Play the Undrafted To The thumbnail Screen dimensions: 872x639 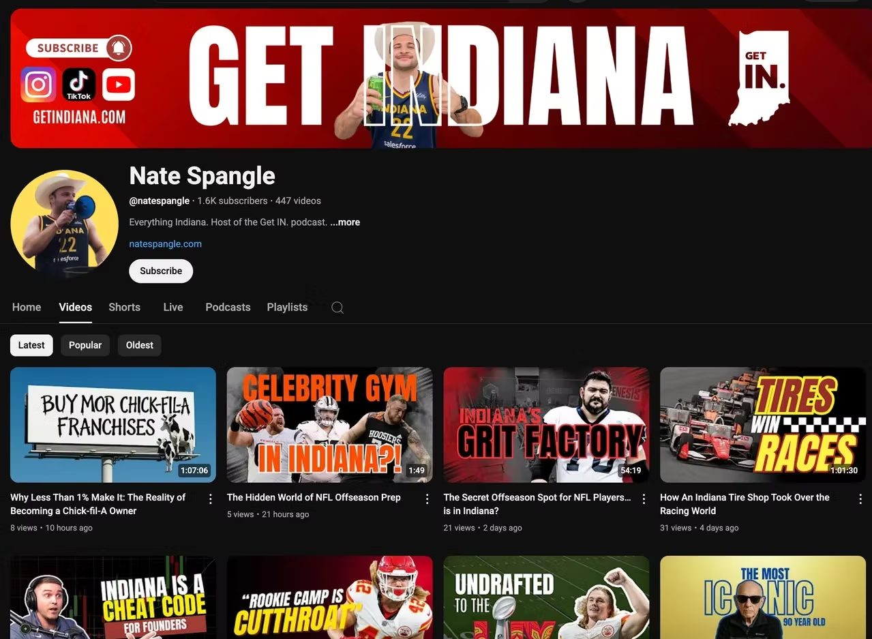click(x=547, y=597)
